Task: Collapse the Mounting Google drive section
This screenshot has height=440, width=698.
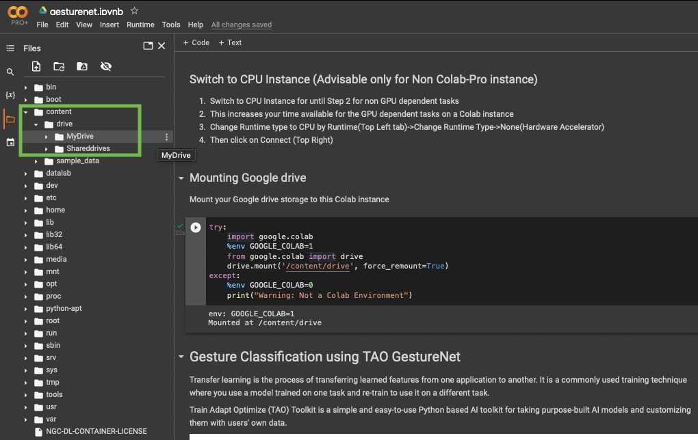Action: tap(181, 178)
